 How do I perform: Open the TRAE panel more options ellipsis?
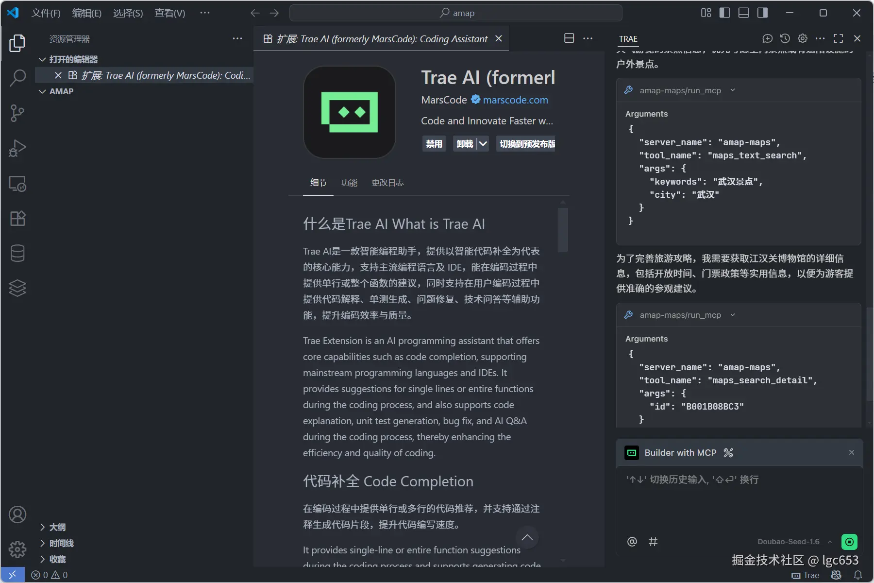[x=820, y=38]
